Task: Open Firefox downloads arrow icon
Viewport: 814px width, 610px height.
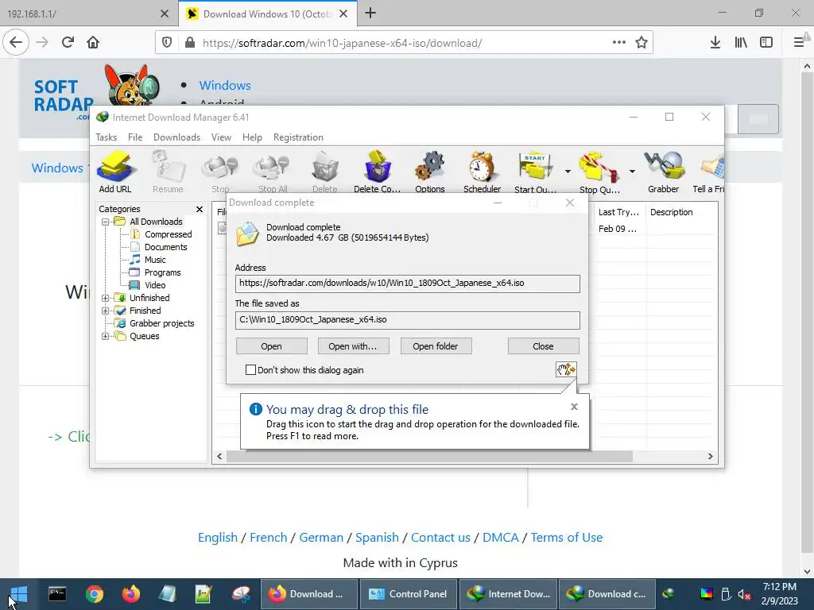Action: point(715,42)
